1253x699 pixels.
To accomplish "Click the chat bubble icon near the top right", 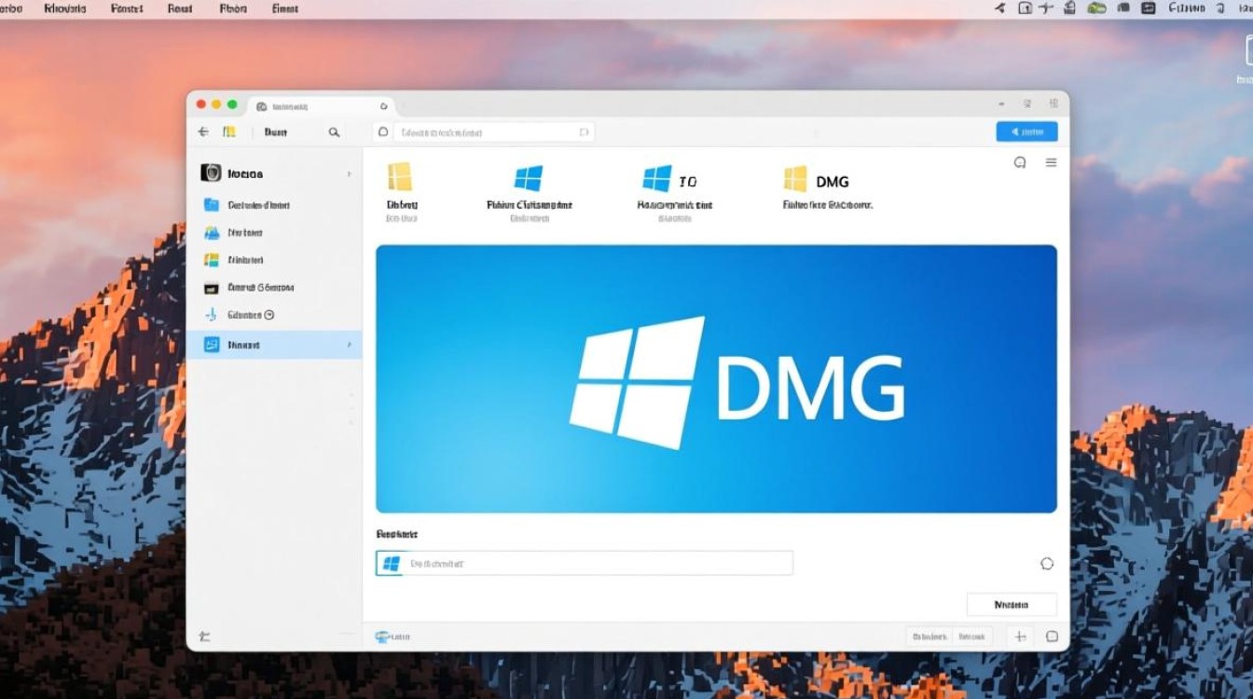I will pyautogui.click(x=1018, y=162).
